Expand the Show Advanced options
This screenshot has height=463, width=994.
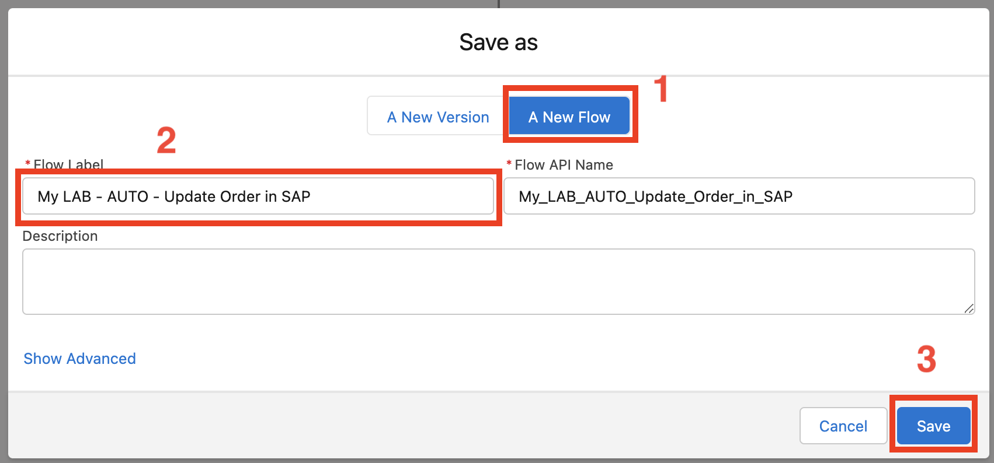[79, 359]
